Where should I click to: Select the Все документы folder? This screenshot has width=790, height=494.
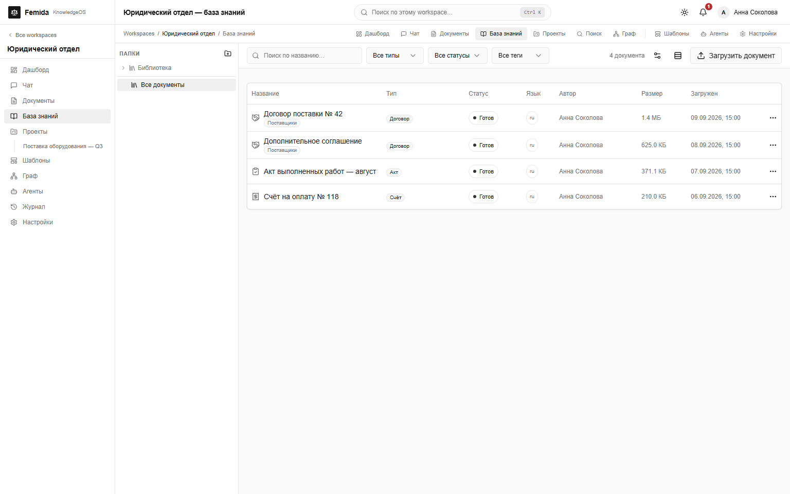[176, 85]
